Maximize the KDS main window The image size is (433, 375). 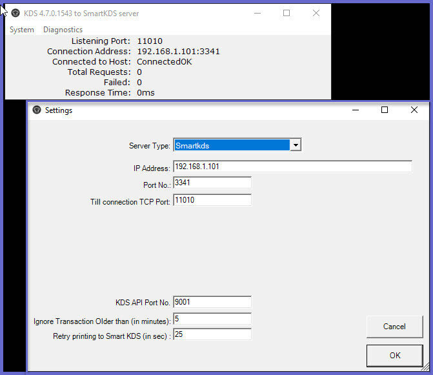point(287,13)
